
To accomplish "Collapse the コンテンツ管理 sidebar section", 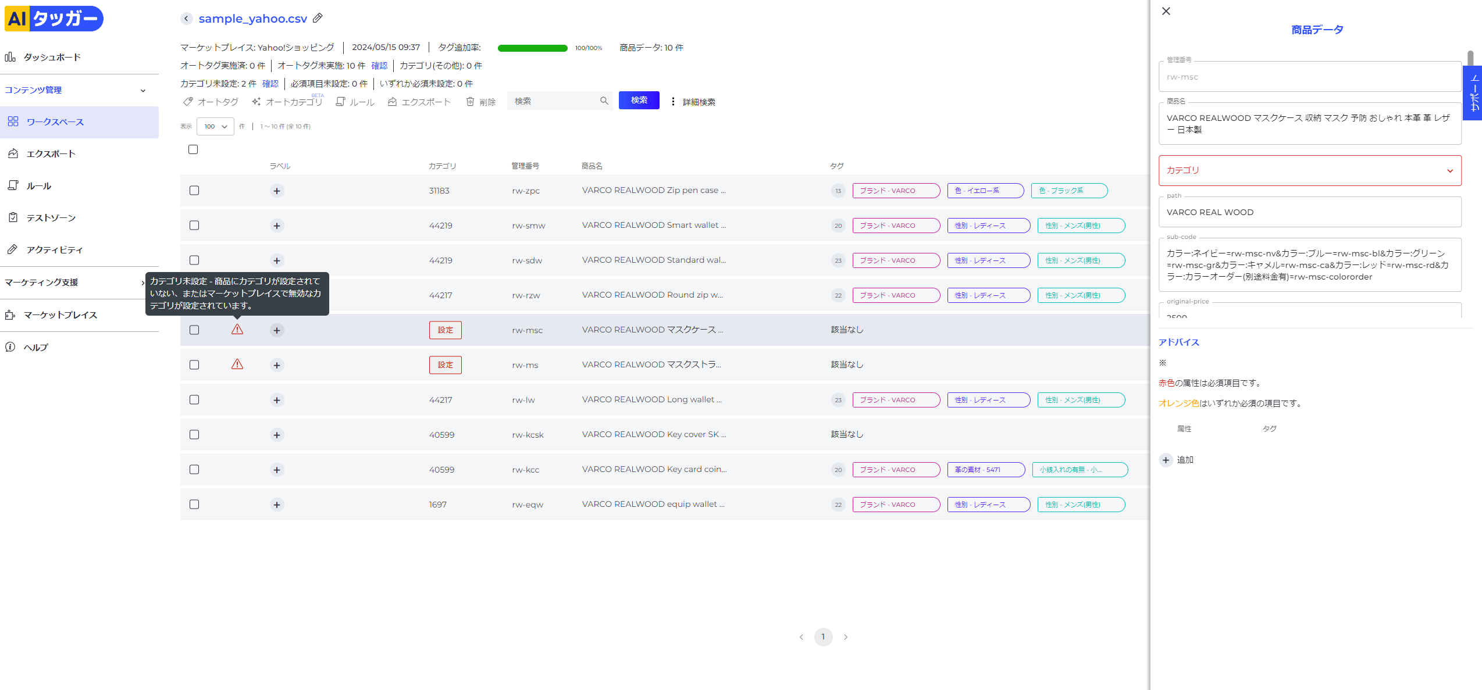I will (x=143, y=91).
